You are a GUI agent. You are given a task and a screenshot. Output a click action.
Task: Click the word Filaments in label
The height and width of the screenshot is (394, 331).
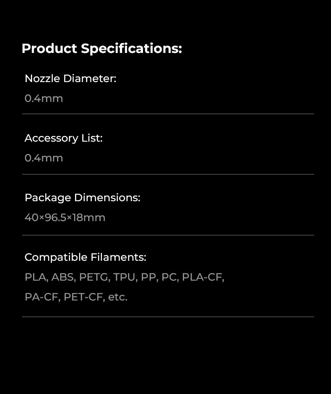tap(118, 257)
